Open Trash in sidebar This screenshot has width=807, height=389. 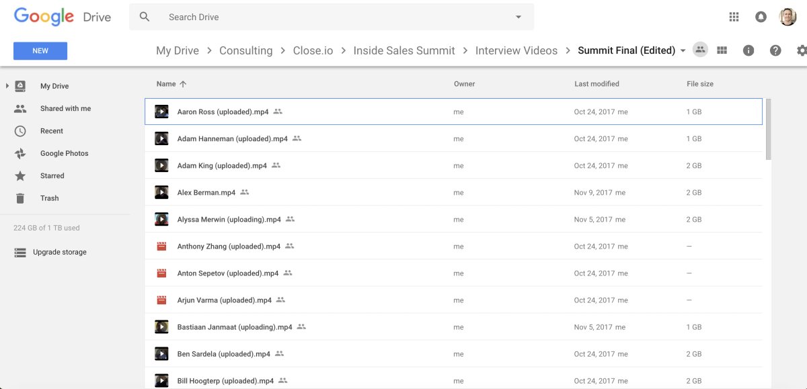[x=50, y=198]
